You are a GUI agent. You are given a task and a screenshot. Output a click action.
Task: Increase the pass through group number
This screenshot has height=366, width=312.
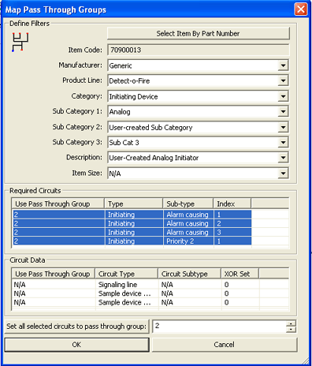click(x=291, y=323)
